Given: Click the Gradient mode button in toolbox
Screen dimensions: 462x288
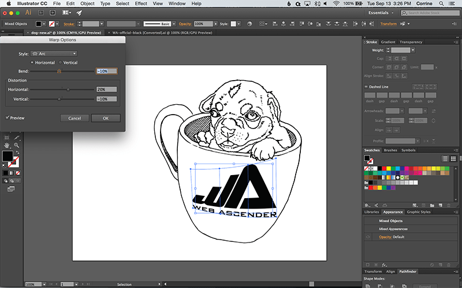Looking at the screenshot, I should (x=12, y=173).
